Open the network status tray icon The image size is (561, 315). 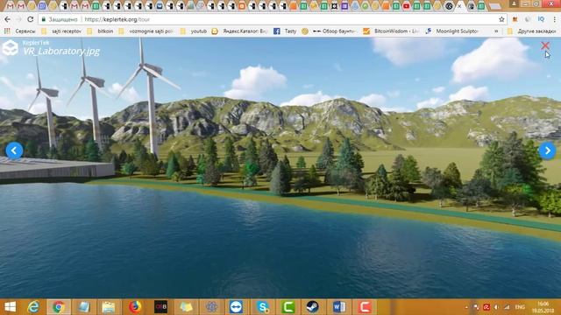(x=507, y=307)
